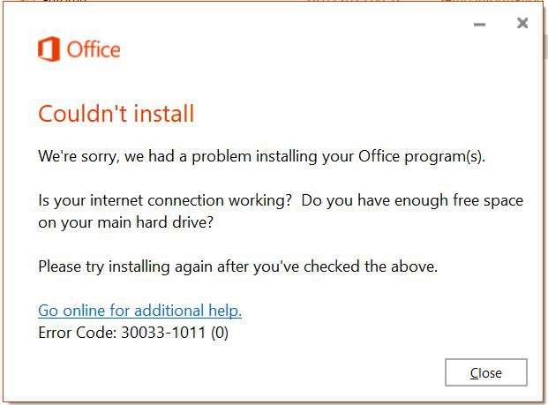Click the on your main hard drive line
Screen dimensions: 548x405
125,222
